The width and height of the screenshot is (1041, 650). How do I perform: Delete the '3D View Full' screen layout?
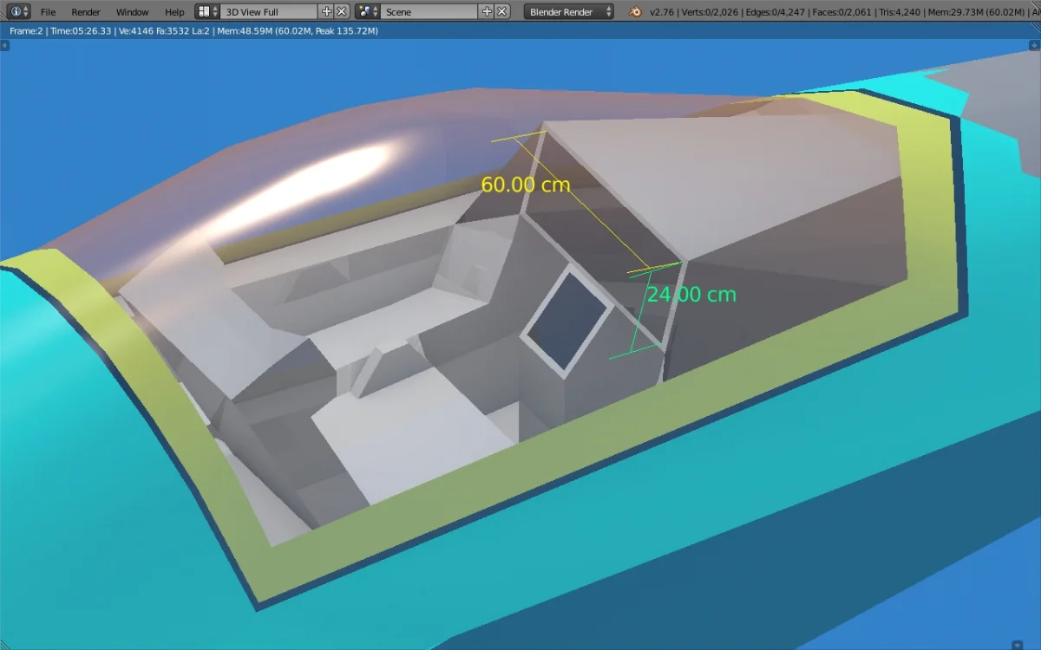tap(342, 12)
